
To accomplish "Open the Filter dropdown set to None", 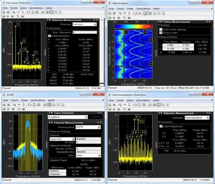I will coord(88,155).
